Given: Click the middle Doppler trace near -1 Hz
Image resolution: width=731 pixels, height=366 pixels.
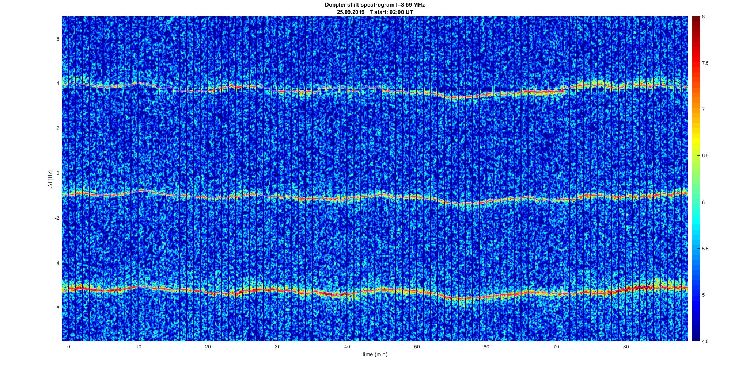Looking at the screenshot, I should click(x=375, y=196).
